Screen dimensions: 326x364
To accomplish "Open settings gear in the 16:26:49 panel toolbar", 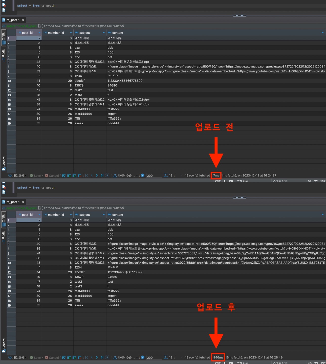I will tap(143, 357).
